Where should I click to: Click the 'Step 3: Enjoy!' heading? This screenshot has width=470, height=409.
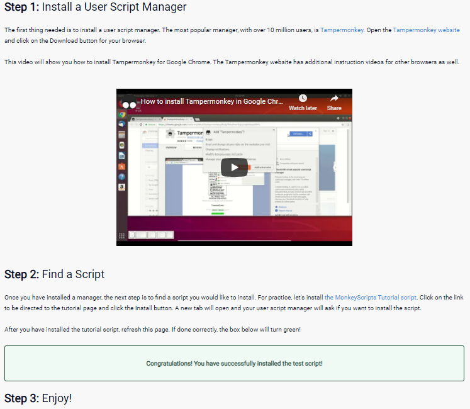(x=38, y=398)
